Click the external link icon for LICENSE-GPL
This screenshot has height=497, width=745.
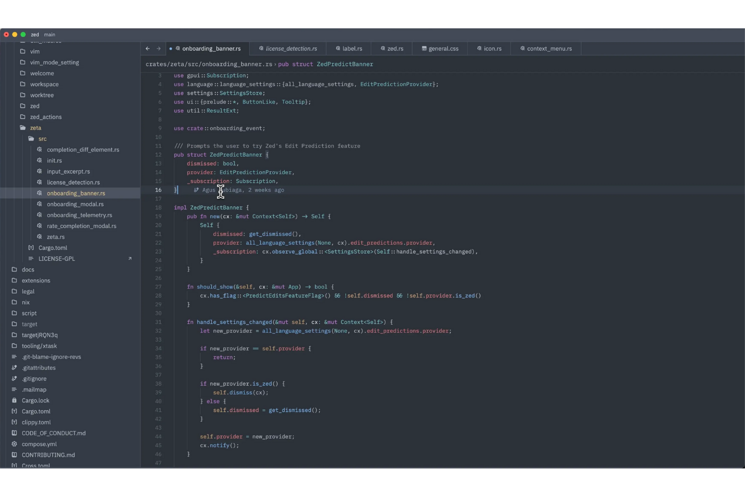coord(130,258)
